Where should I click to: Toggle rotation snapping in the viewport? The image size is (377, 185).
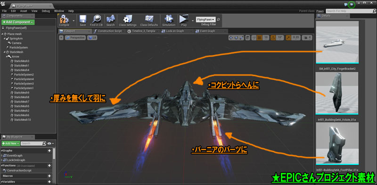pyautogui.click(x=273, y=38)
